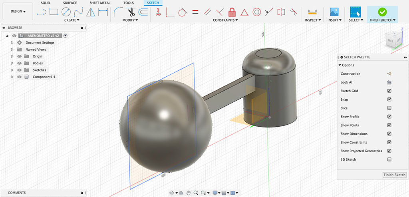Open the CONSTRAINTS dropdown menu
Image resolution: width=409 pixels, height=197 pixels.
point(225,20)
